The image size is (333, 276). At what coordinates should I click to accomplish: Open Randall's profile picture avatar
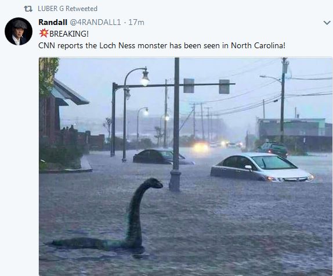click(19, 31)
